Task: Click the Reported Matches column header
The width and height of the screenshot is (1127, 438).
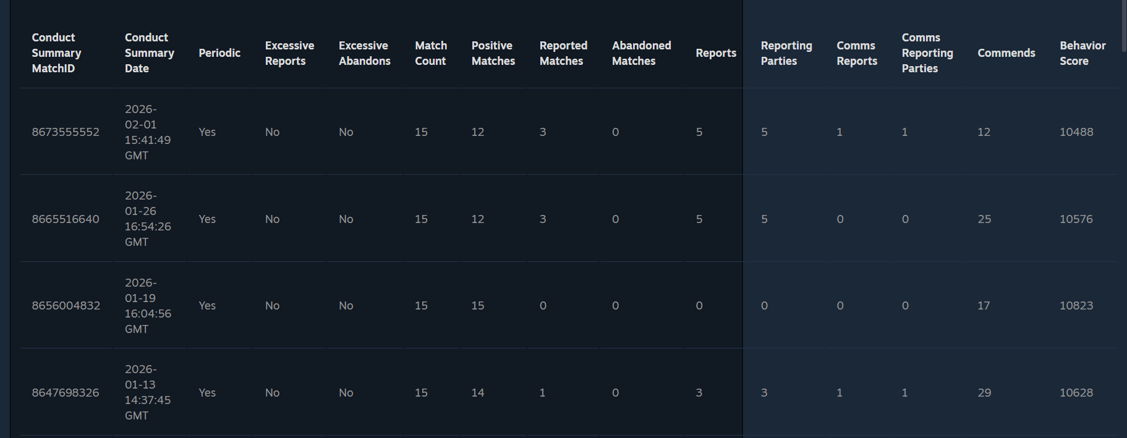Action: tap(563, 53)
